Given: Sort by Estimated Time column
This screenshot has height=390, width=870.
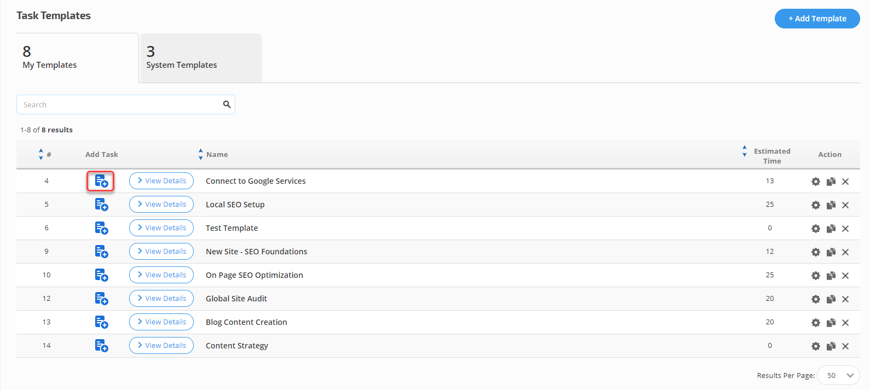Looking at the screenshot, I should (745, 151).
